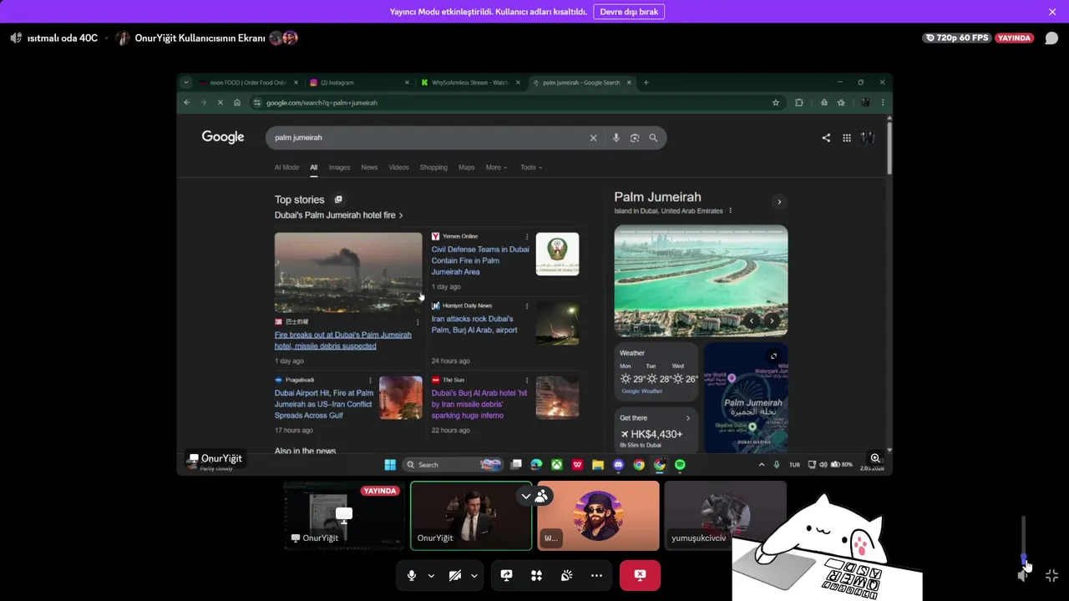This screenshot has width=1069, height=601.
Task: Switch to News results tab
Action: tap(369, 167)
